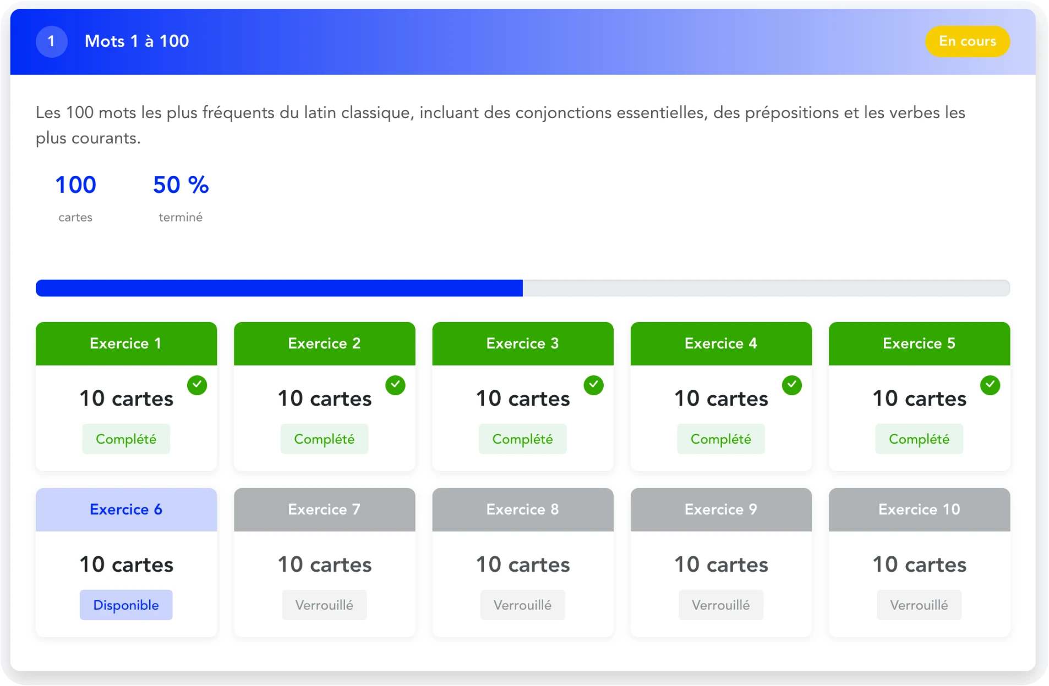1049x686 pixels.
Task: Click the checkmark badge on Exercice 4
Action: click(x=793, y=385)
